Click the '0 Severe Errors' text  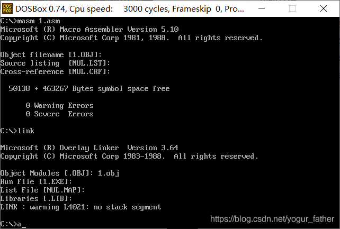[59, 114]
